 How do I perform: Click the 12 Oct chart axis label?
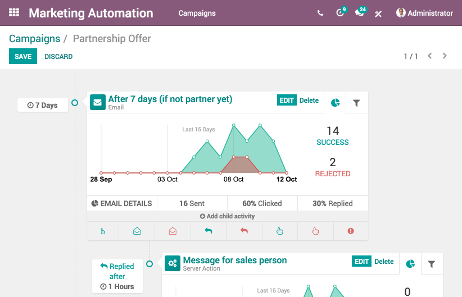287,179
